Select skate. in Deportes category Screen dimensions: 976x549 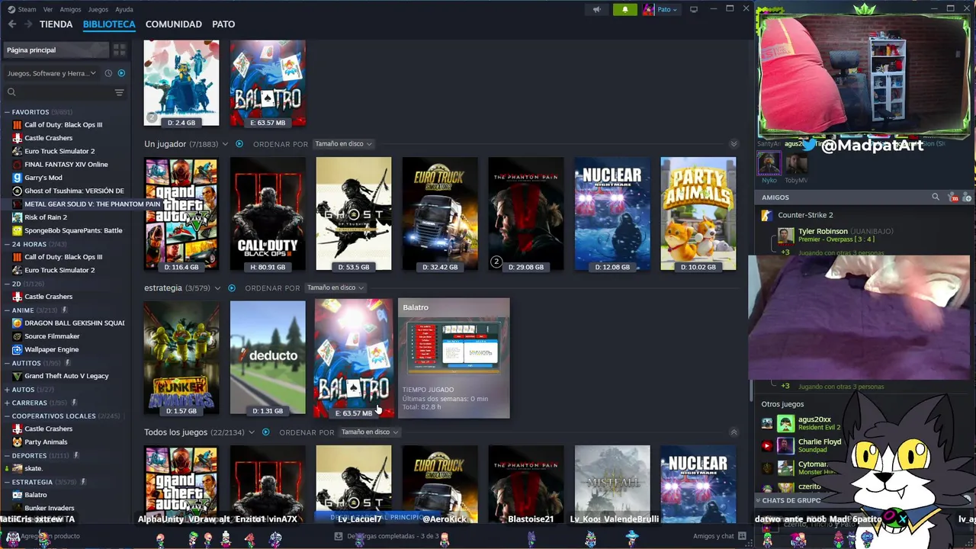tap(33, 468)
